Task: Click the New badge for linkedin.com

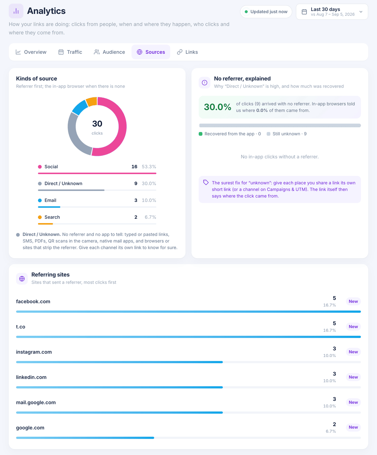Action: click(x=353, y=377)
